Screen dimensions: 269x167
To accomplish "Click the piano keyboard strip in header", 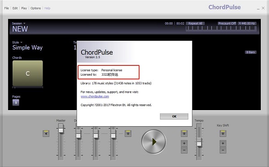I will coord(221,29).
